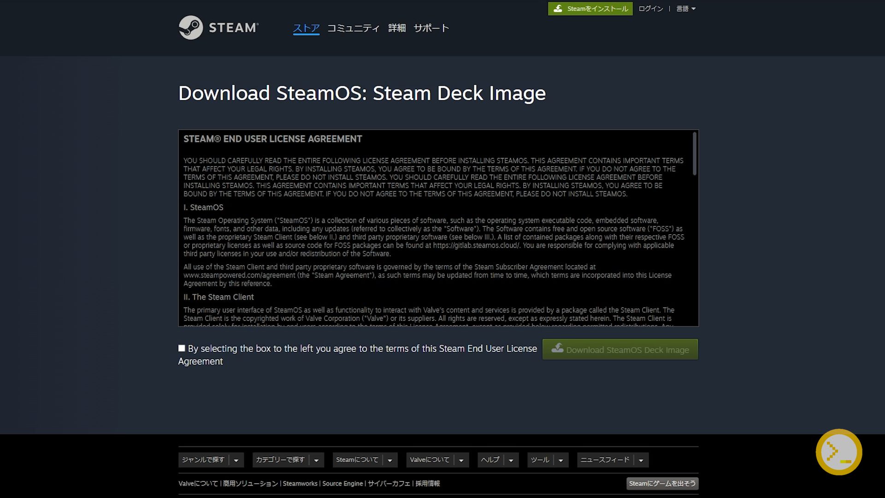Click the yellow terminal prompt icon
The width and height of the screenshot is (885, 498).
point(838,452)
